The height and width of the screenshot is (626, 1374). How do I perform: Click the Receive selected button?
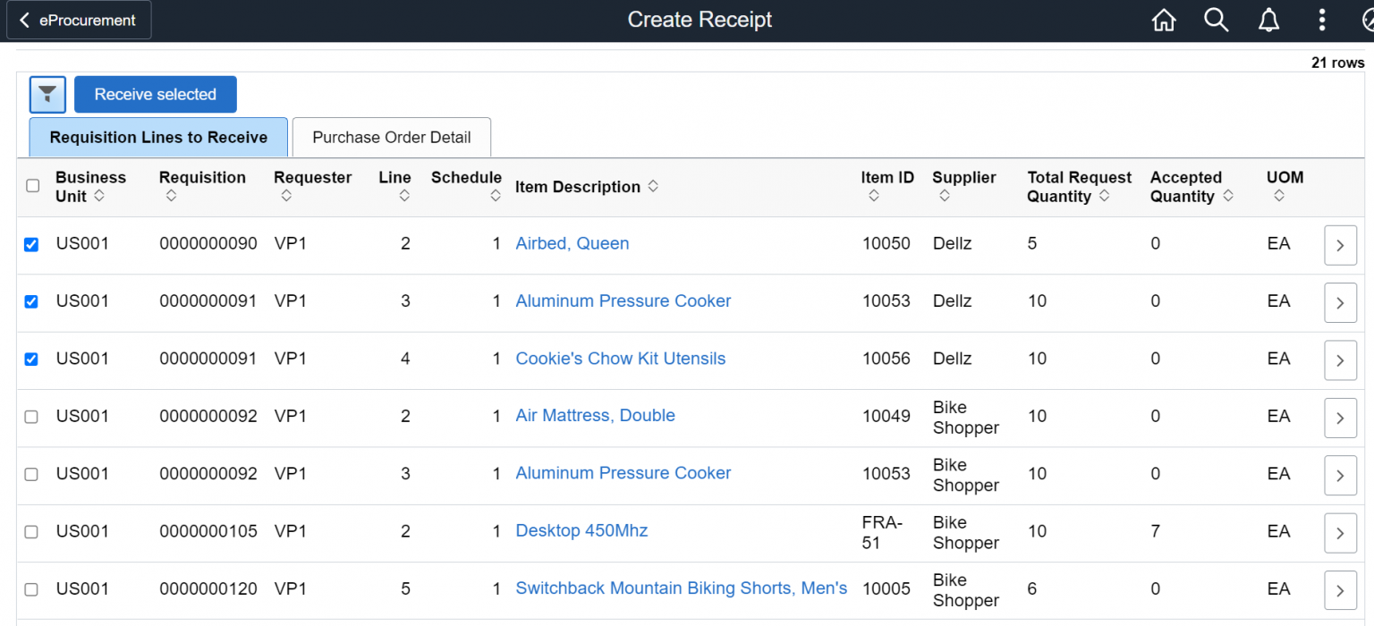click(155, 94)
